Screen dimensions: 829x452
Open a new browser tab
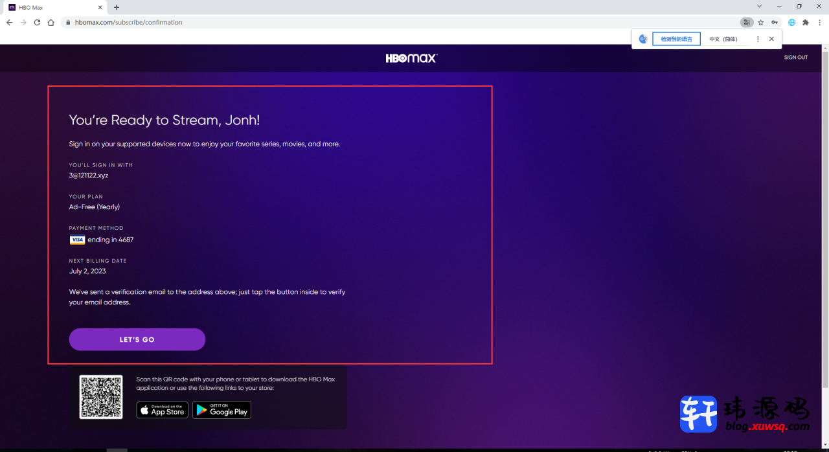click(117, 7)
